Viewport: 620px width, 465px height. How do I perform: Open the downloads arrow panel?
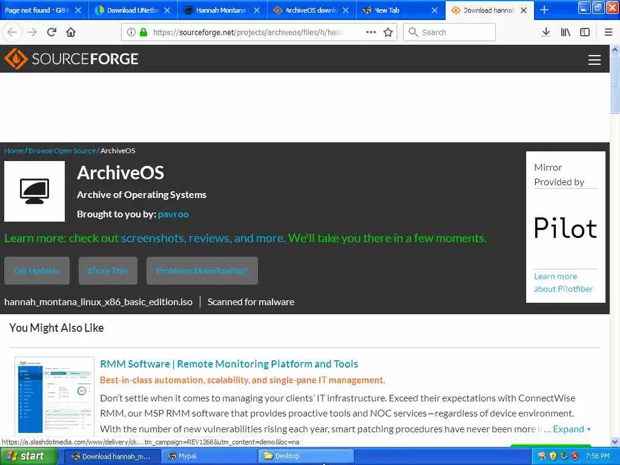(x=546, y=32)
